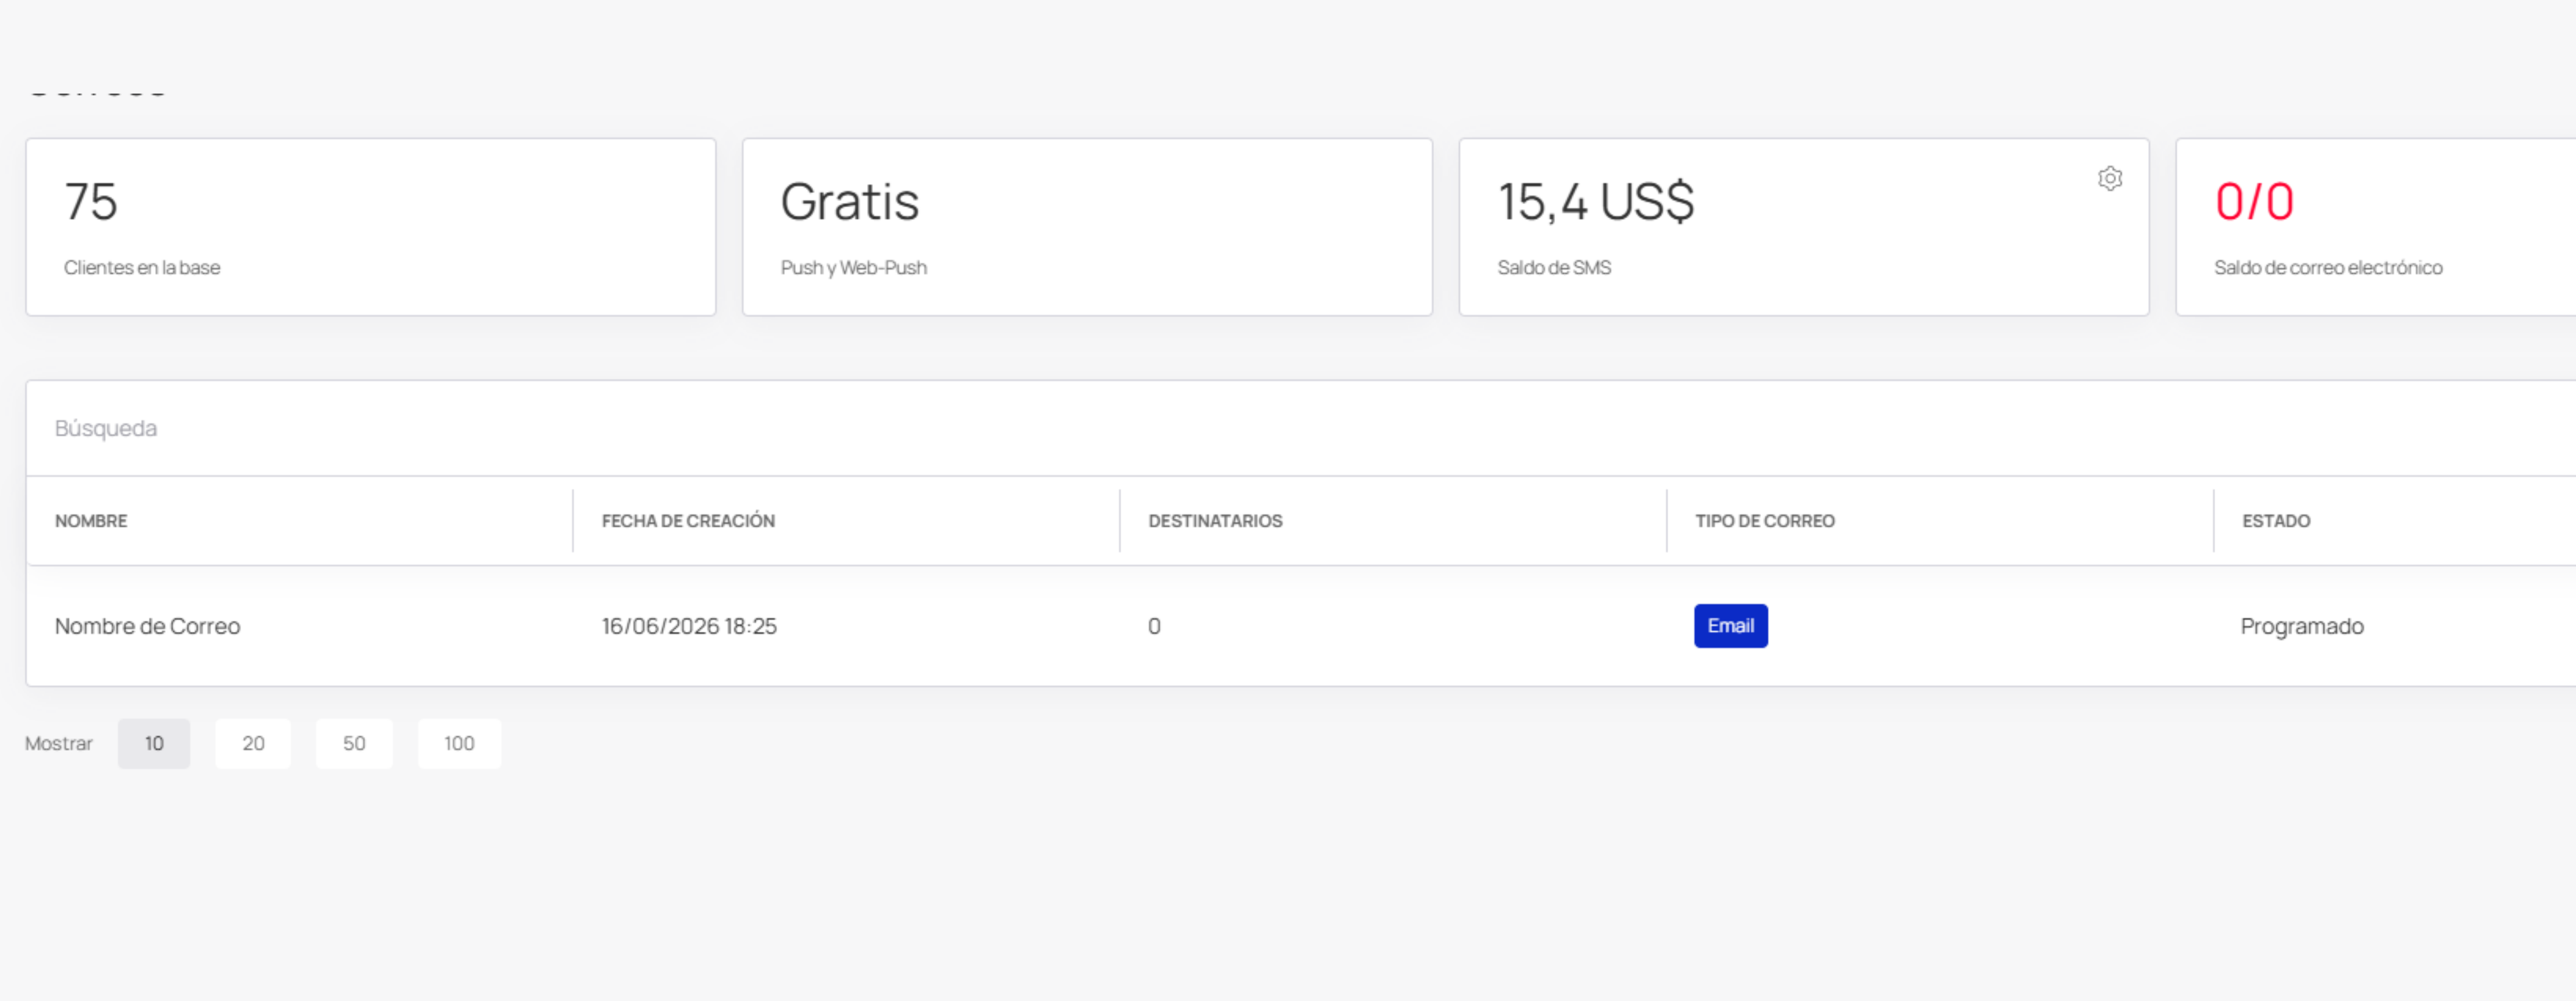Click date '16/06/2026 18:25' cell
This screenshot has height=1001, width=2576.
689,626
